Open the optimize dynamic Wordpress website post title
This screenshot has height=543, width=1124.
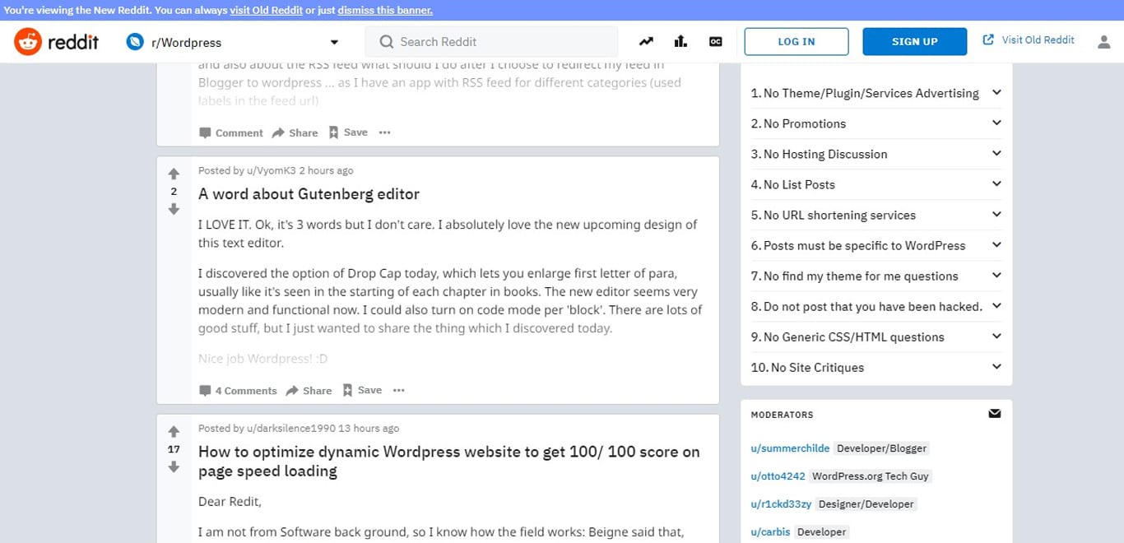[x=448, y=462]
